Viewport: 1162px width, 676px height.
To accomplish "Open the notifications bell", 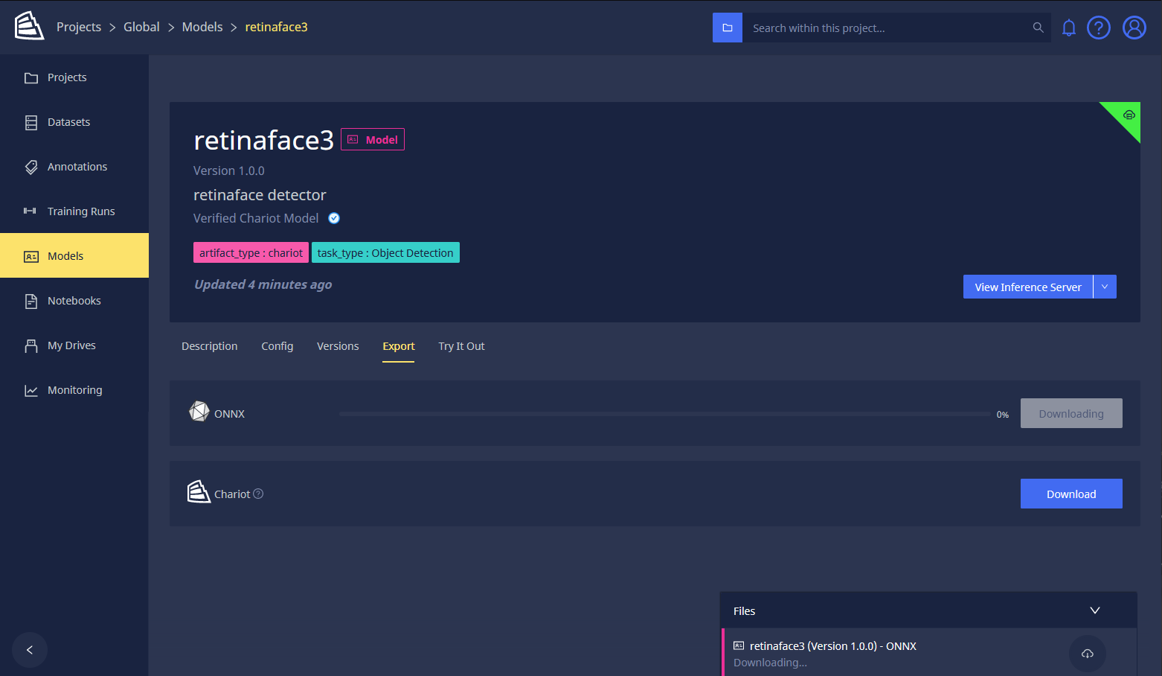I will pyautogui.click(x=1068, y=28).
